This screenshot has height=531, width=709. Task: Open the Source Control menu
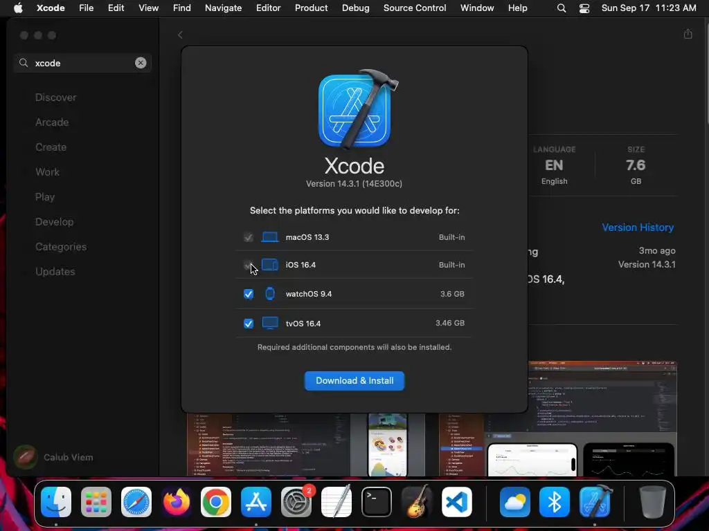point(415,8)
